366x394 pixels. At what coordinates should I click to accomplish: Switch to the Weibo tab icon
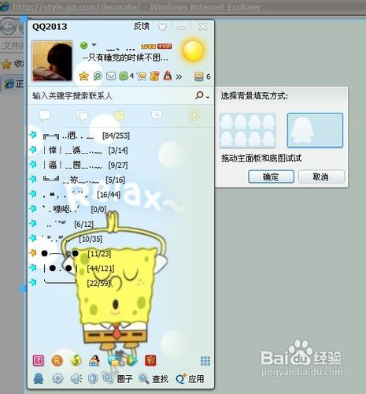tap(194, 116)
